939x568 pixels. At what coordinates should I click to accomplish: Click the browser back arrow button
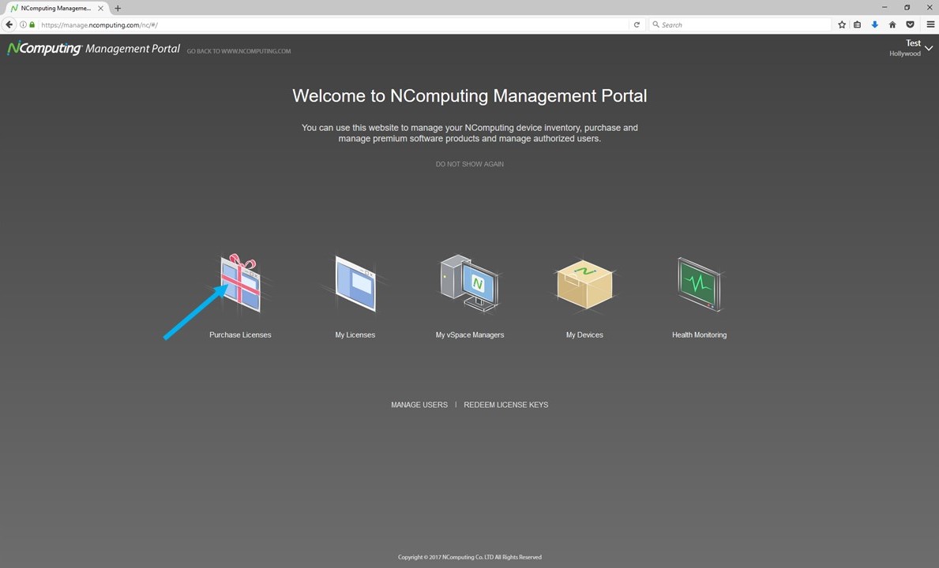coord(9,24)
